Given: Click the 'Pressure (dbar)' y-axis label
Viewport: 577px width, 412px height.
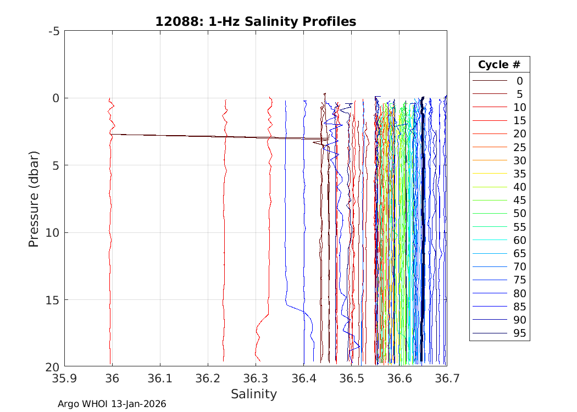Looking at the screenshot, I should tap(34, 198).
